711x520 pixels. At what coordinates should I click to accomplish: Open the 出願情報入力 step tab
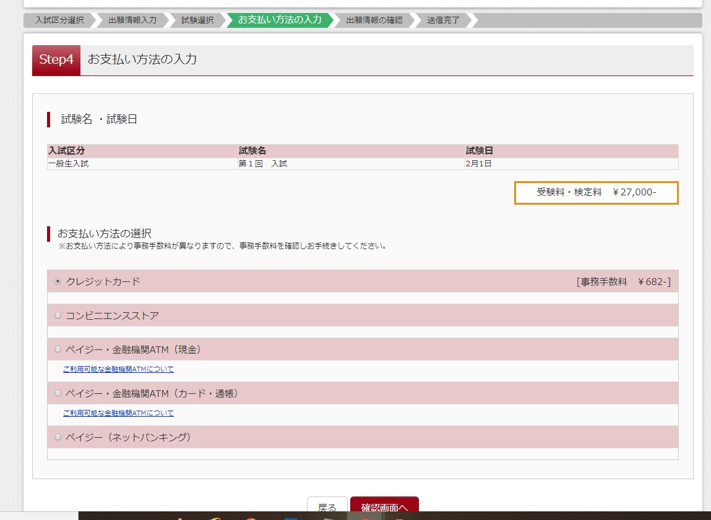[x=132, y=20]
